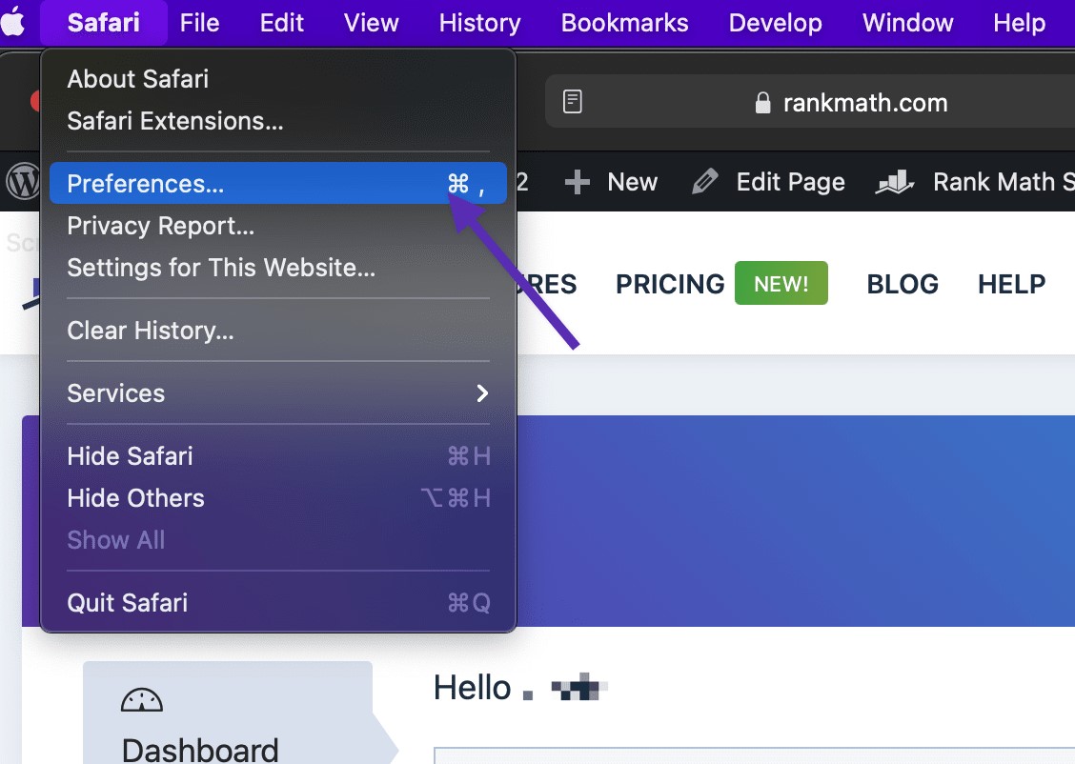Screen dimensions: 1075x764
Task: Click the Dashboard gauge icon
Action: pos(142,699)
